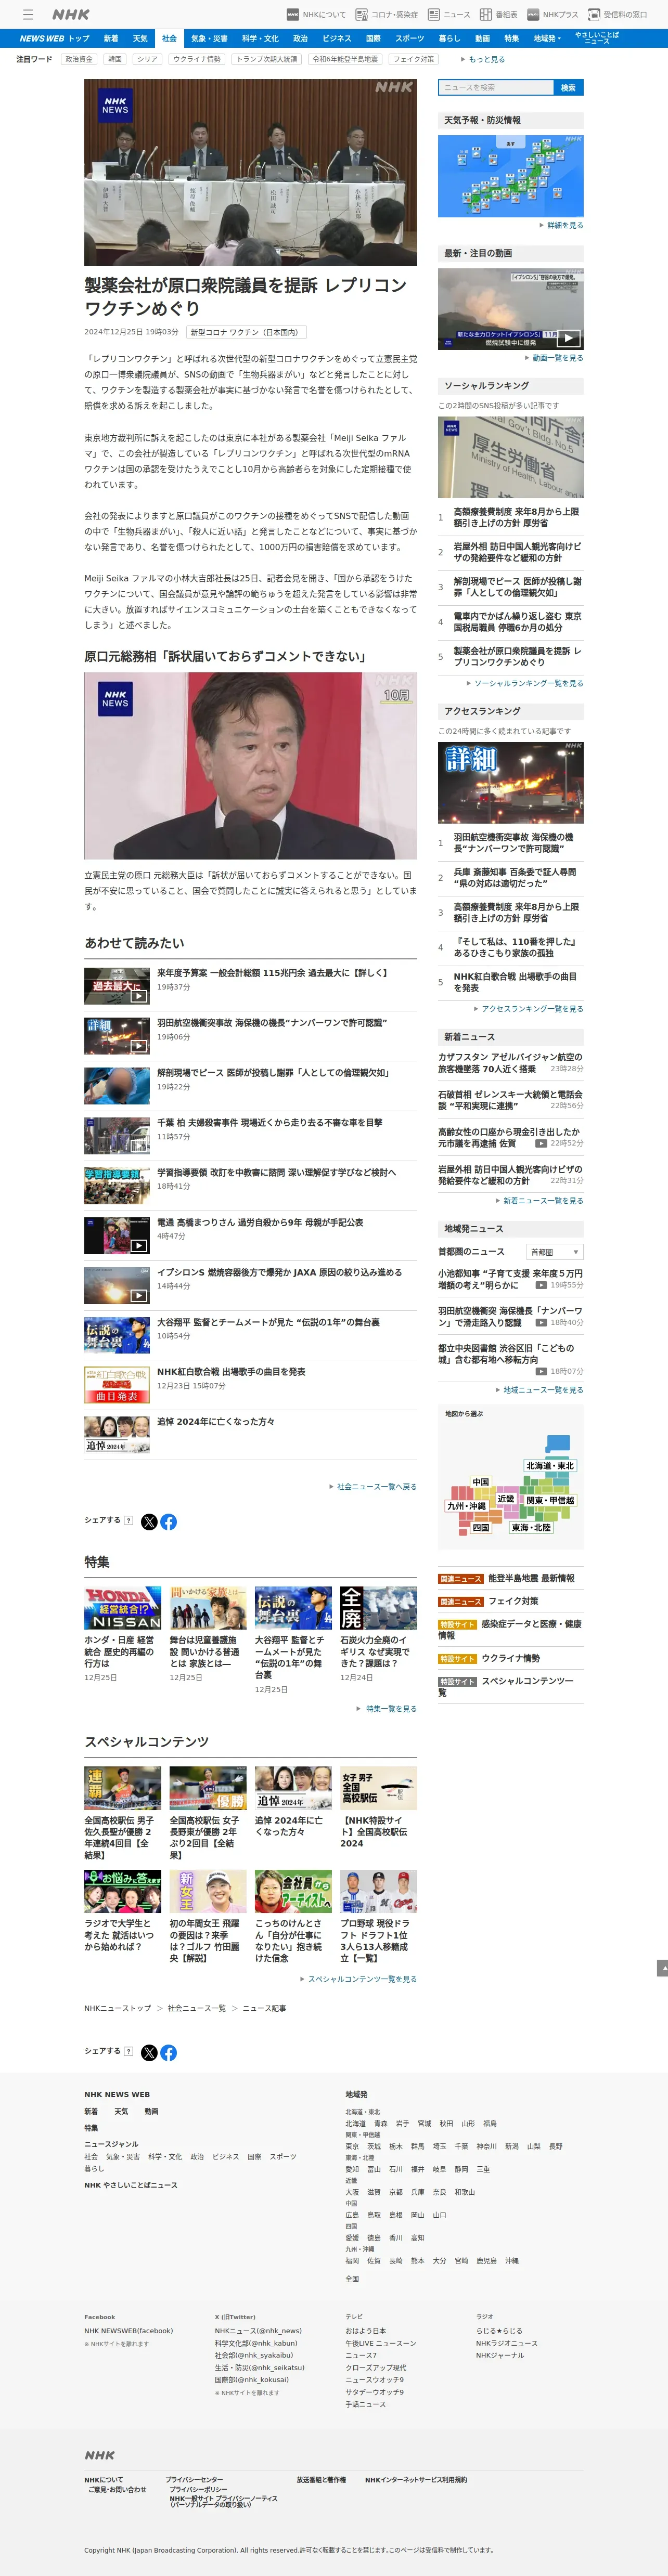The height and width of the screenshot is (2576, 668).
Task: Switch to スポーツ tab
Action: (x=409, y=38)
